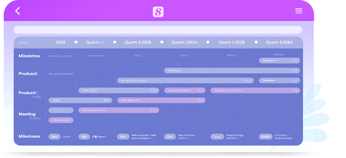Click the number 8 app logo

click(x=158, y=12)
